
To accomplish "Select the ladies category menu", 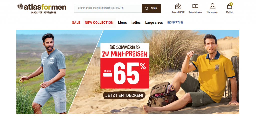I will click(136, 23).
